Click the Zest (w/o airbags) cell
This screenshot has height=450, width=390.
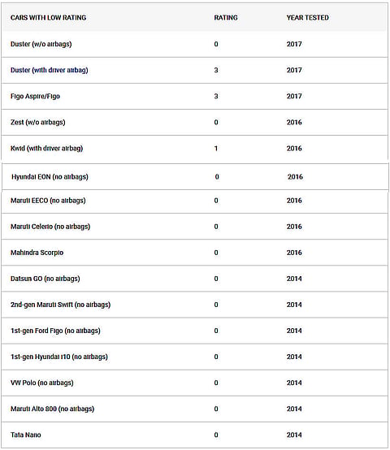(38, 123)
